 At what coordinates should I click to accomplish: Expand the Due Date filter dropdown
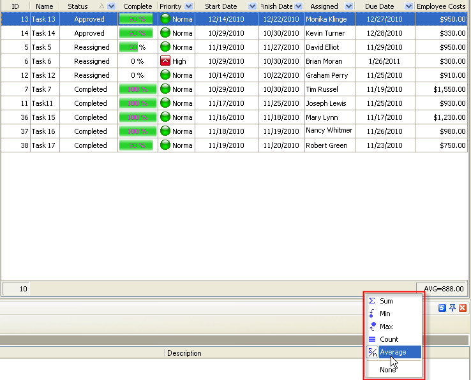point(408,6)
